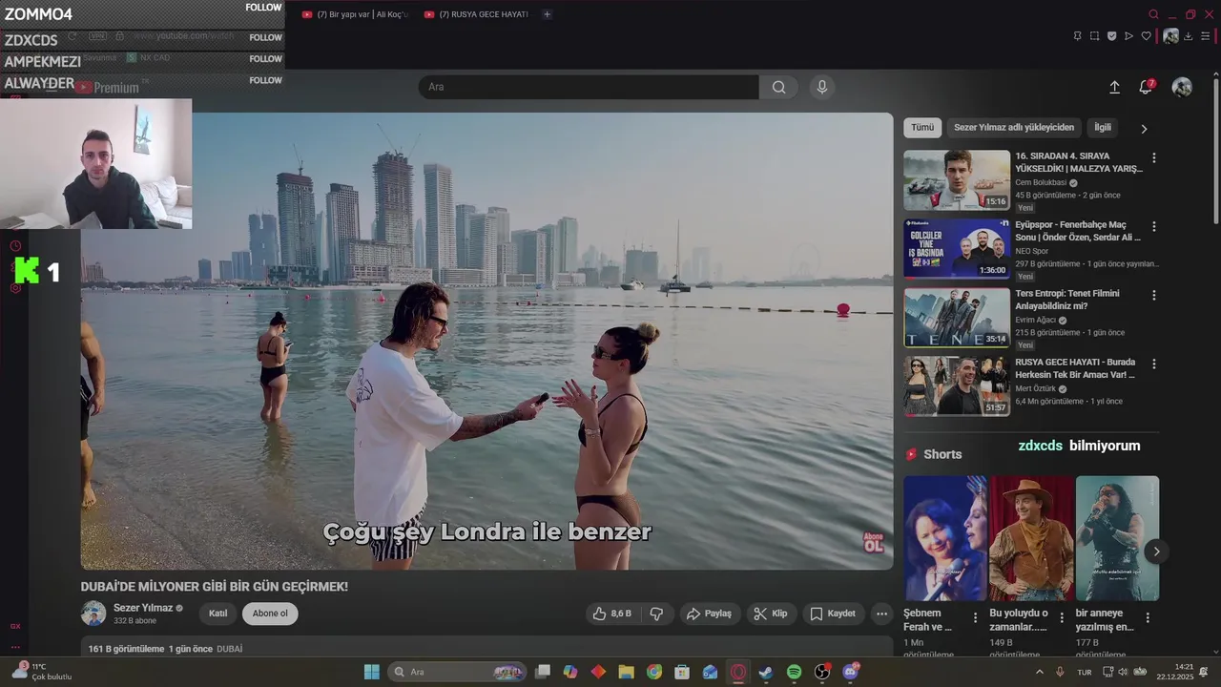The width and height of the screenshot is (1221, 687).
Task: Open File Explorer from the taskbar
Action: 626,672
